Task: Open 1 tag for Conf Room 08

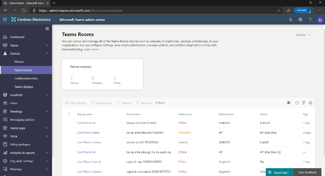Action: (x=306, y=123)
